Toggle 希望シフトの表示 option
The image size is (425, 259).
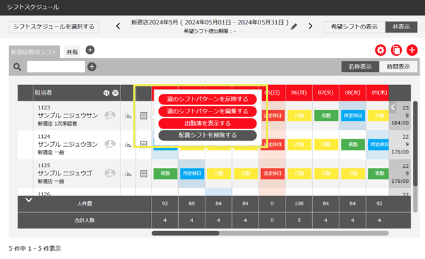[x=354, y=27]
